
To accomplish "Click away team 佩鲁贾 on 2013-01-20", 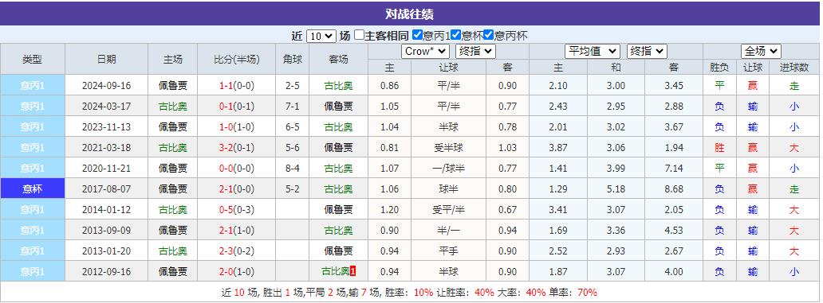I will [x=339, y=251].
